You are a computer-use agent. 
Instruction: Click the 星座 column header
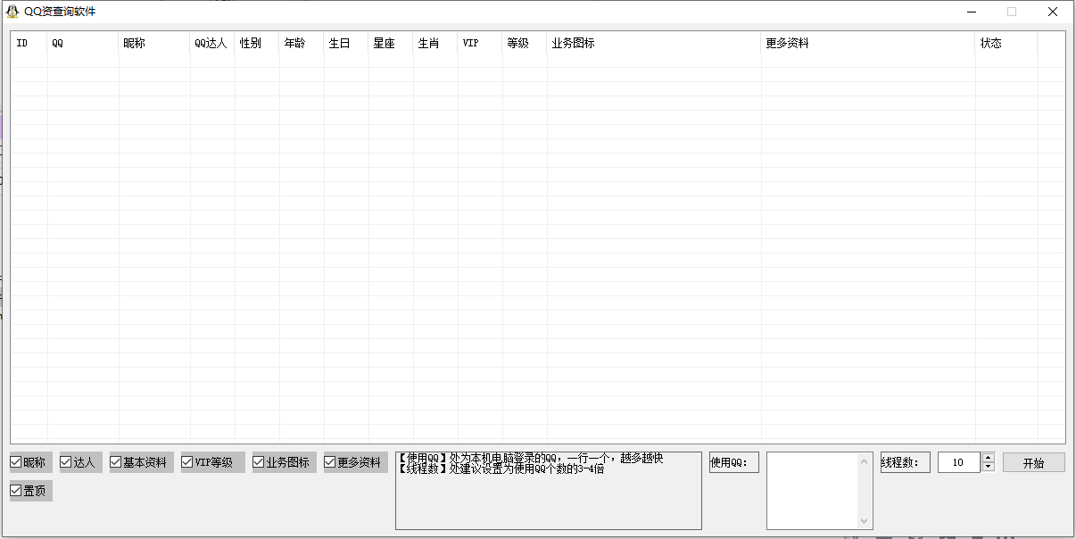pyautogui.click(x=391, y=43)
